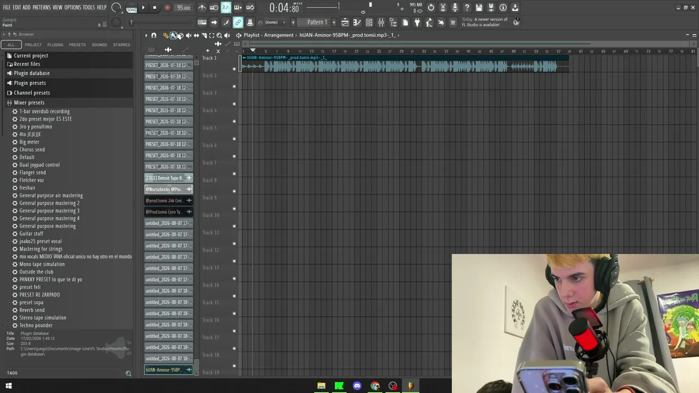Select the Zoom magnifier tool in playlist
This screenshot has width=699, height=393.
(219, 35)
